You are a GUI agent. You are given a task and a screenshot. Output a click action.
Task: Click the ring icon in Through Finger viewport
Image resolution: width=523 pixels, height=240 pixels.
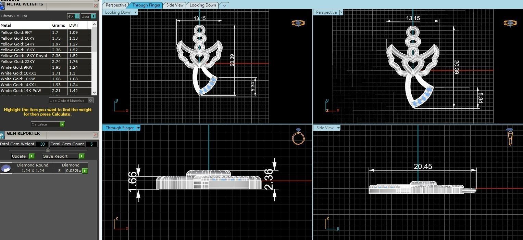pyautogui.click(x=298, y=137)
